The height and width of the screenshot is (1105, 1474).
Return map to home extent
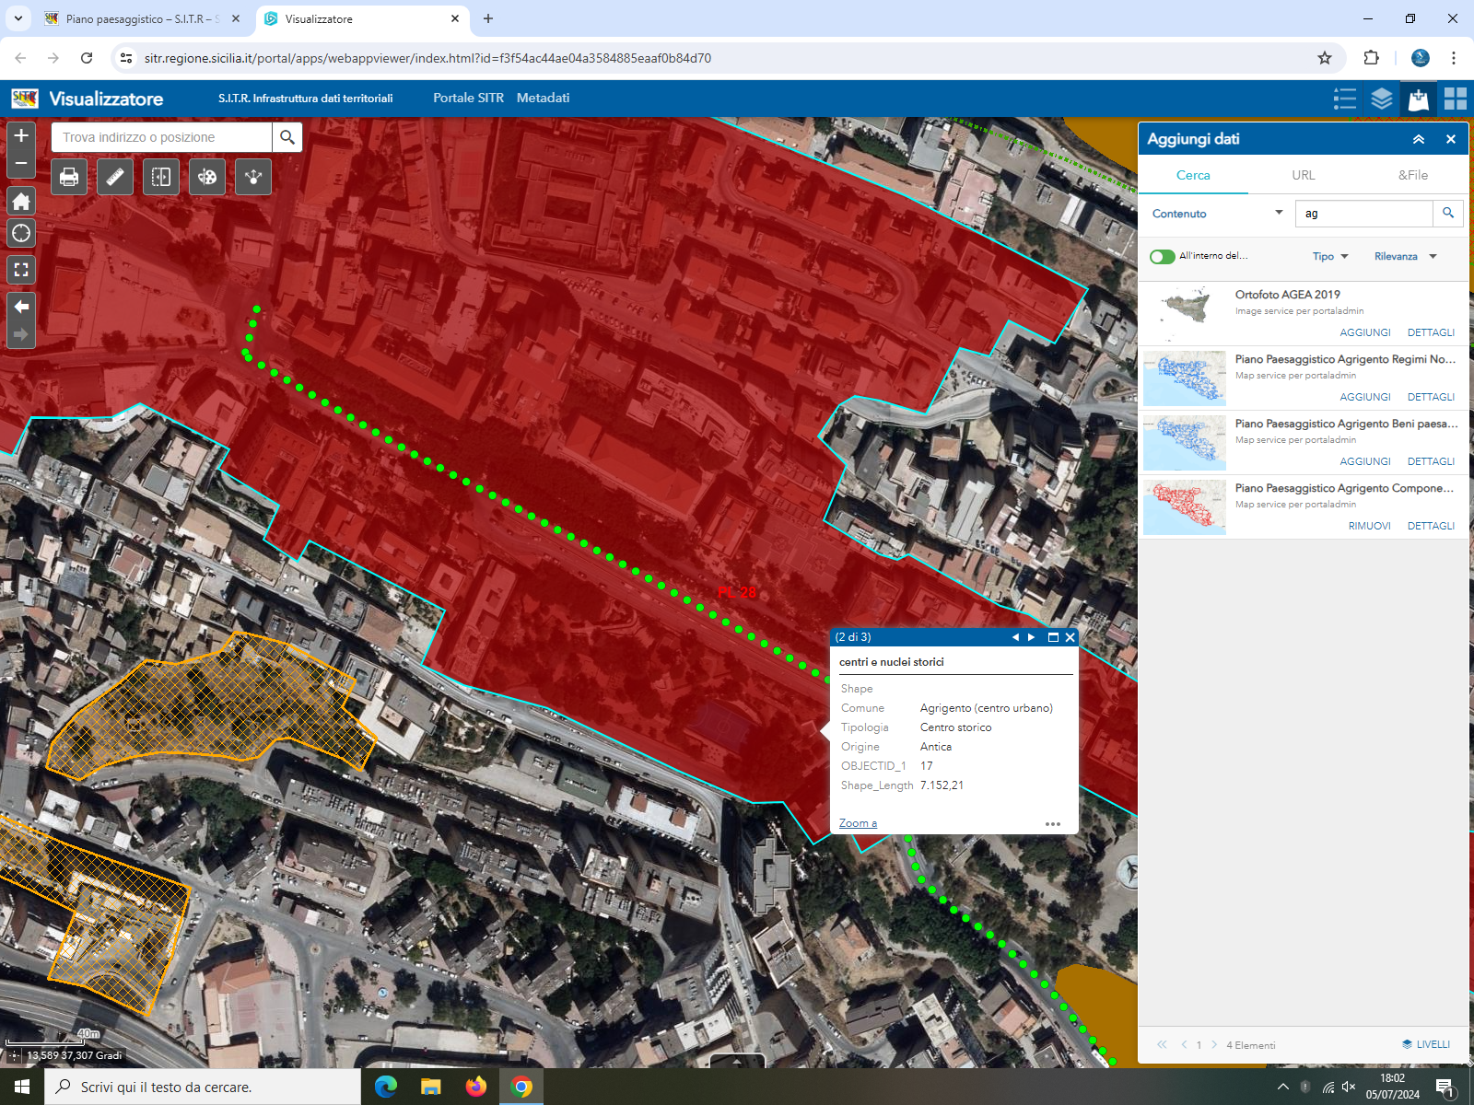click(x=21, y=202)
